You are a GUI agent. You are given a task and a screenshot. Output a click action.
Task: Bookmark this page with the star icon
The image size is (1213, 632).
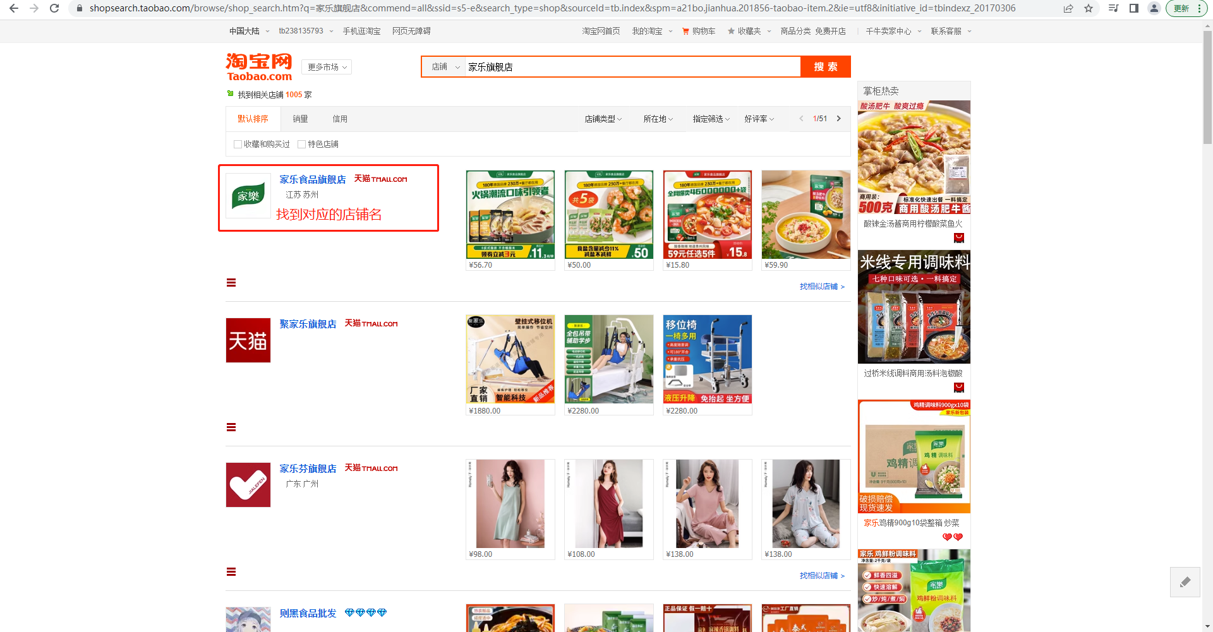pos(1089,8)
